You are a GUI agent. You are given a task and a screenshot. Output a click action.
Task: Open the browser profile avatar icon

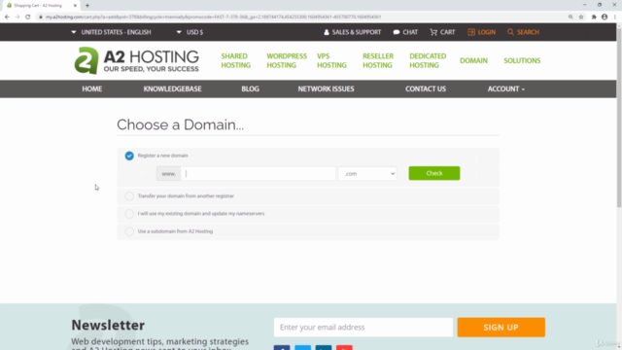(x=605, y=17)
